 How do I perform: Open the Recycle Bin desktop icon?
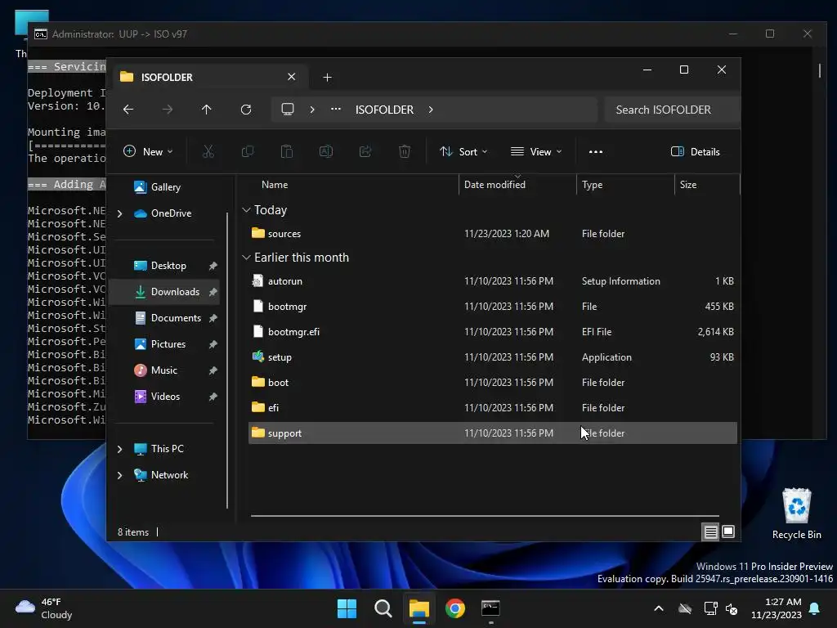tap(796, 514)
